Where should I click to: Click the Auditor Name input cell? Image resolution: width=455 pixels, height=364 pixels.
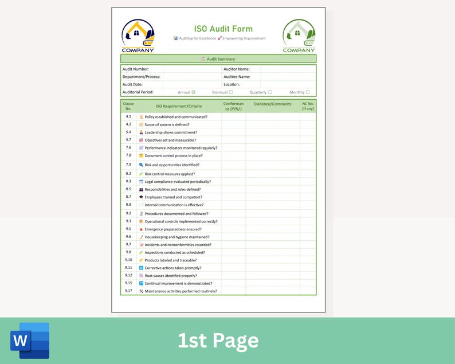288,69
